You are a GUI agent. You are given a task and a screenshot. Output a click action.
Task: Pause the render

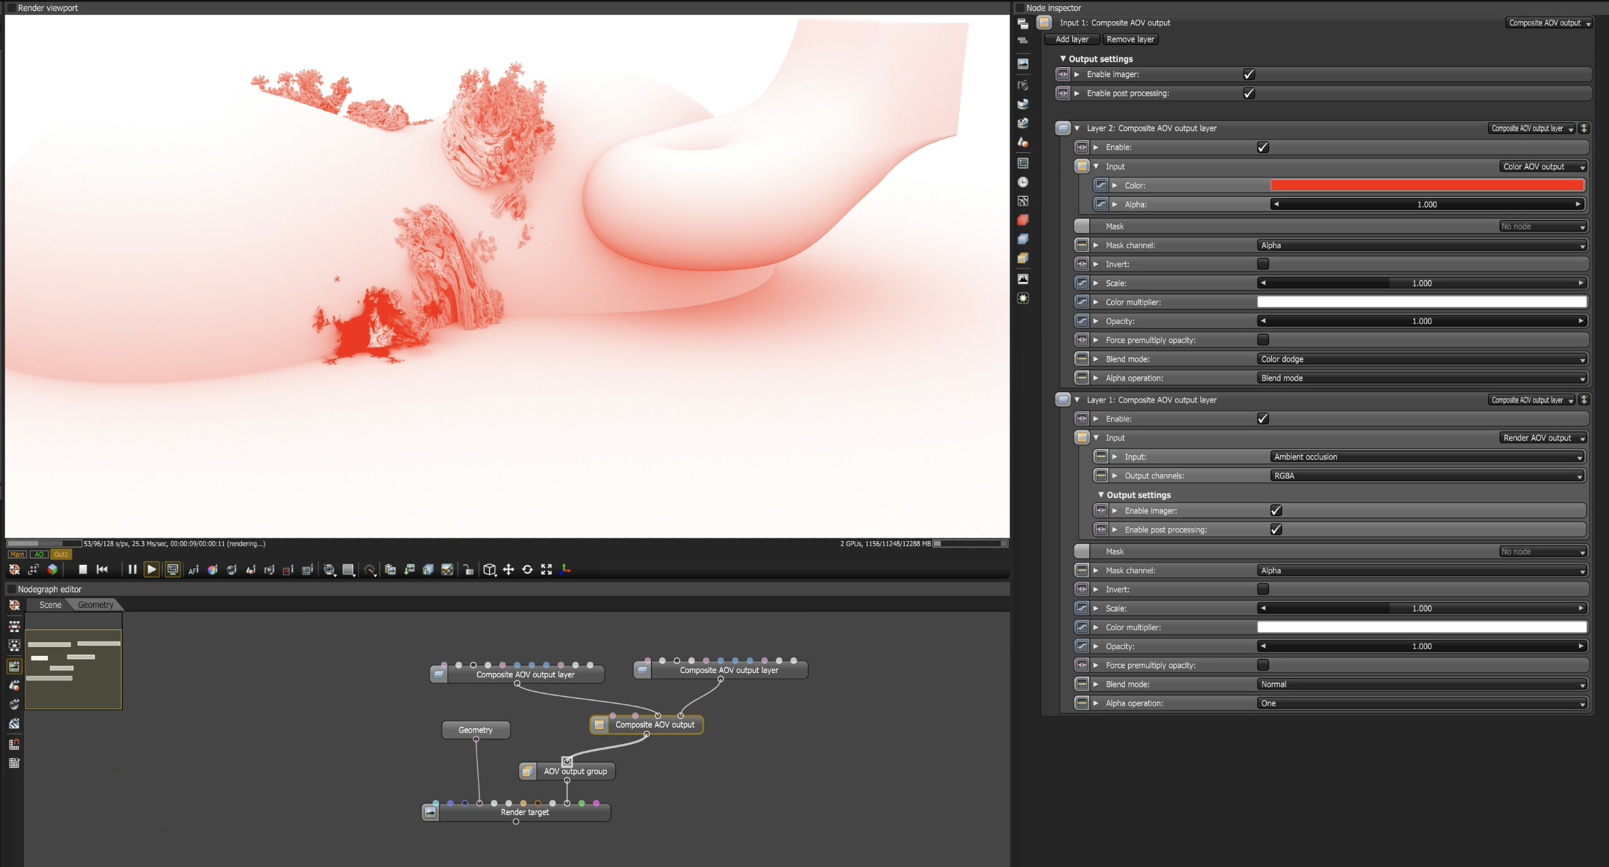coord(133,569)
